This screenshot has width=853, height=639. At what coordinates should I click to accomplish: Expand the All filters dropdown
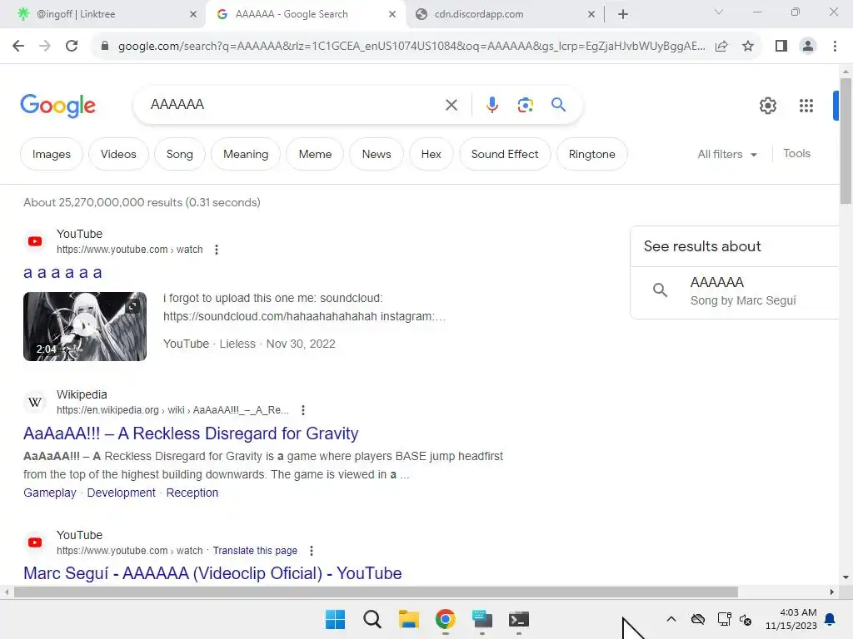(x=727, y=154)
